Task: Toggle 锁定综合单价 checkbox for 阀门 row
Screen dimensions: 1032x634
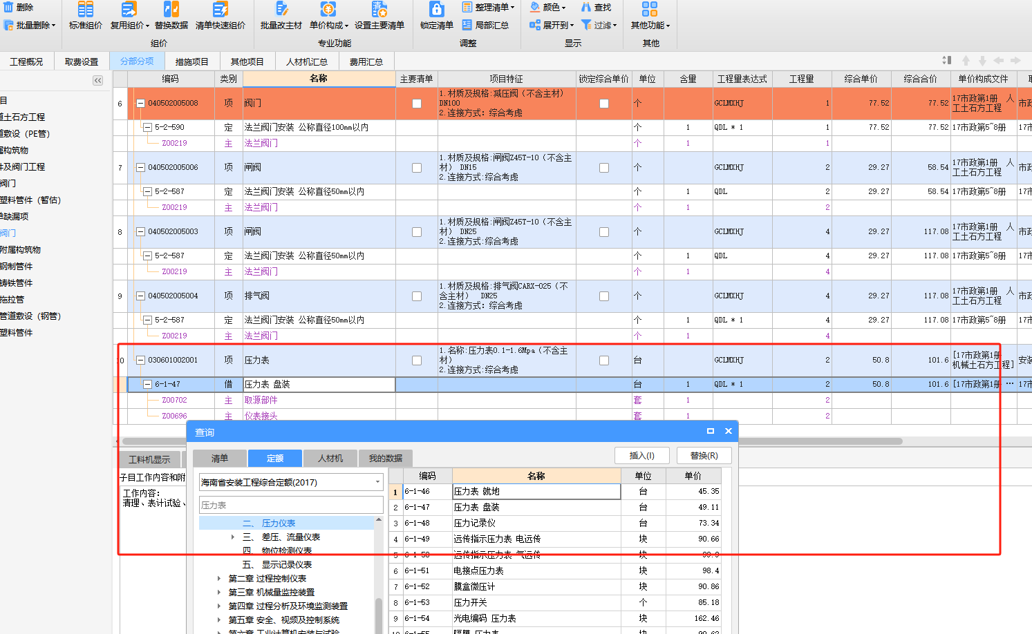Action: coord(604,104)
